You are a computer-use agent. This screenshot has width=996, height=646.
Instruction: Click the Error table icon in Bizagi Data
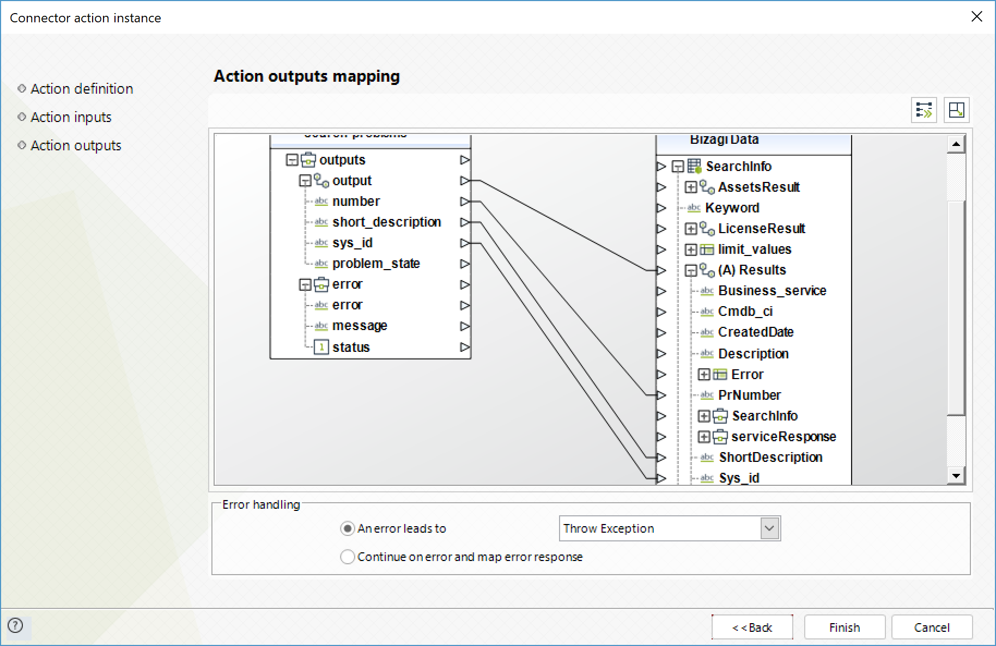tap(720, 375)
